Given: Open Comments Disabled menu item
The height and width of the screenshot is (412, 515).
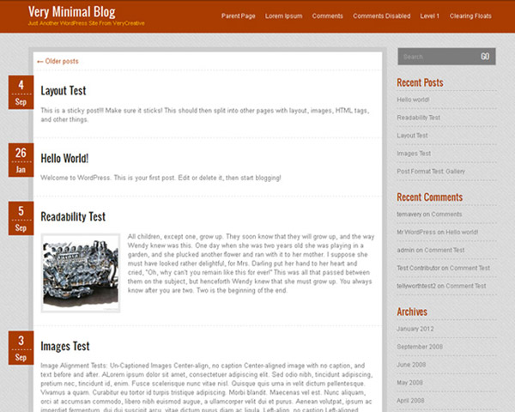Looking at the screenshot, I should coord(382,16).
